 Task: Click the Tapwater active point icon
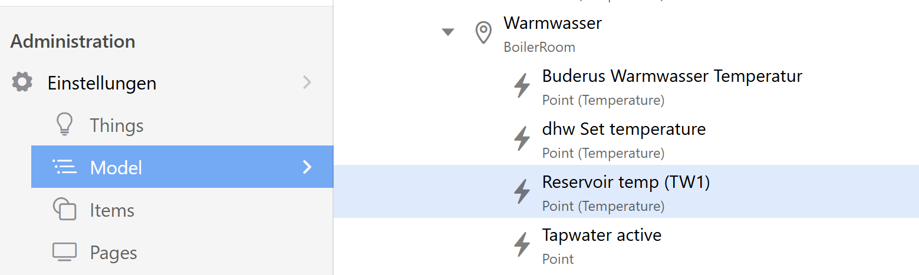pos(522,245)
